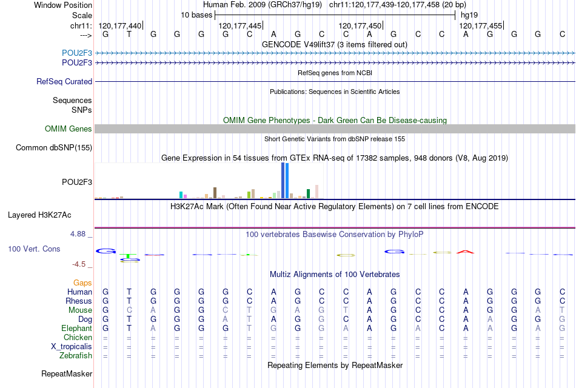Click the GENCODE V49lift37 track title

[335, 44]
